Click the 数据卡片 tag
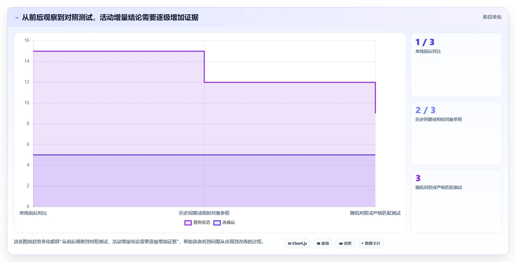This screenshot has width=516, height=262. click(x=371, y=243)
